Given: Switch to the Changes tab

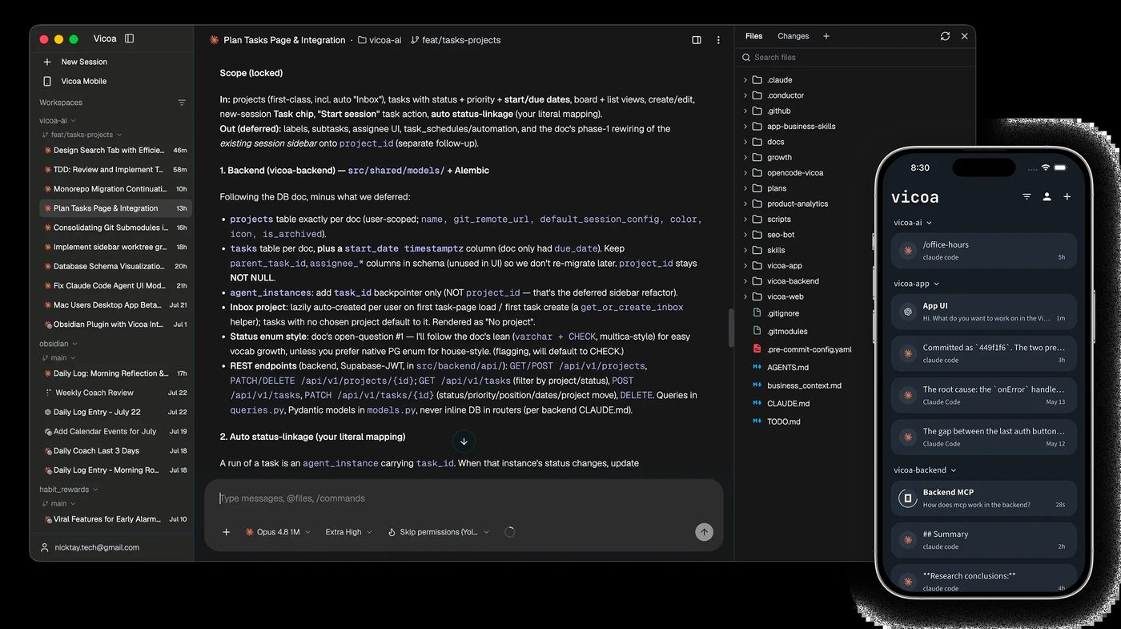Looking at the screenshot, I should [x=794, y=36].
